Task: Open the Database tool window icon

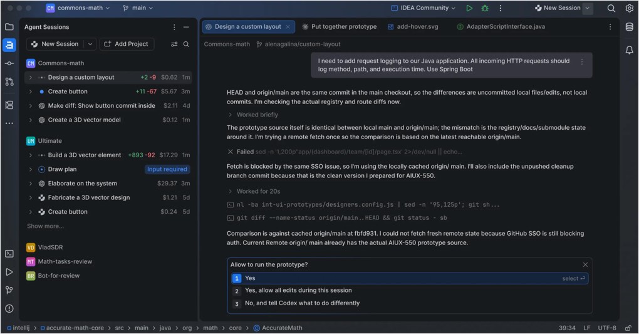Action: click(x=629, y=27)
